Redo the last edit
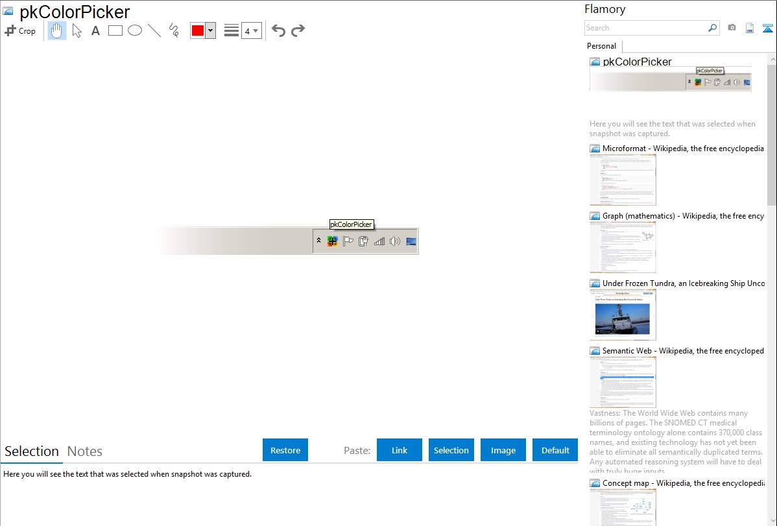Screen dimensions: 777x526 pyautogui.click(x=298, y=30)
